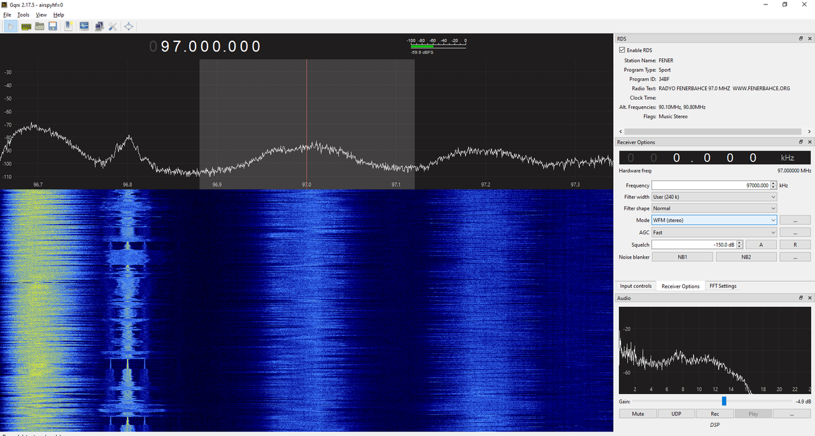Open the load settings folder icon
This screenshot has width=815, height=436.
tap(39, 26)
